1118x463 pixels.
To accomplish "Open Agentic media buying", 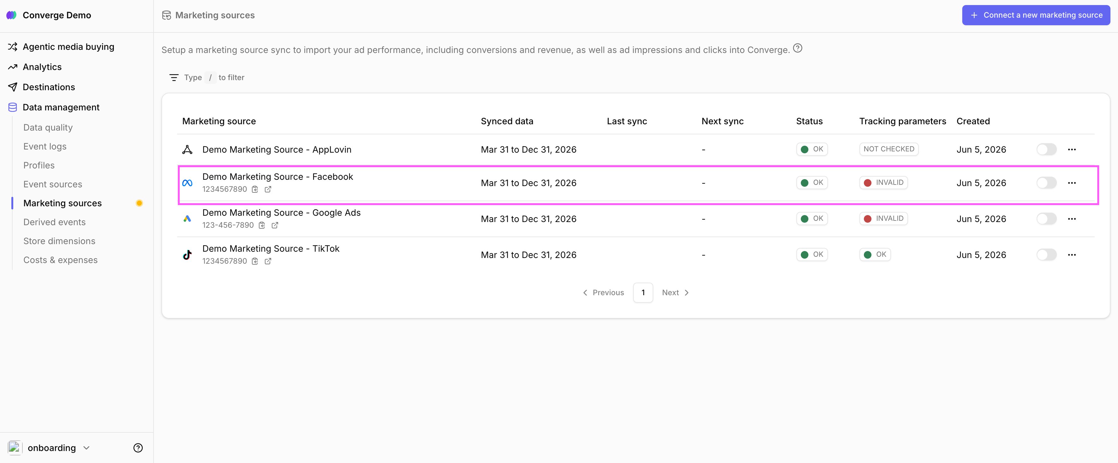I will (68, 46).
